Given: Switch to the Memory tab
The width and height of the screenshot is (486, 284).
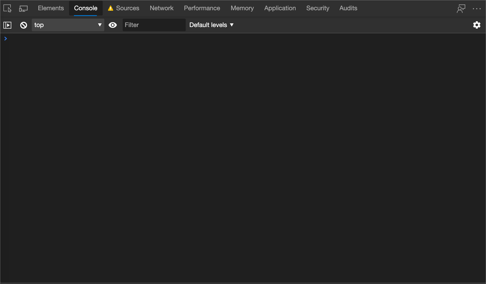Looking at the screenshot, I should point(242,8).
